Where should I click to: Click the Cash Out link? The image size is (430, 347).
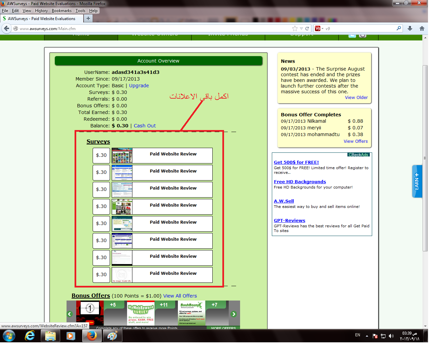145,126
